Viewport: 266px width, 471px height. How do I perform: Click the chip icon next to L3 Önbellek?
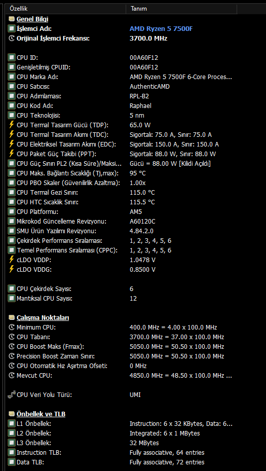(12, 443)
